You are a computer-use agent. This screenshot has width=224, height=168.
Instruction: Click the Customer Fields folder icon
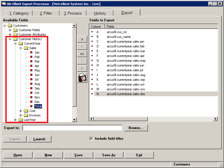[x=15, y=30]
